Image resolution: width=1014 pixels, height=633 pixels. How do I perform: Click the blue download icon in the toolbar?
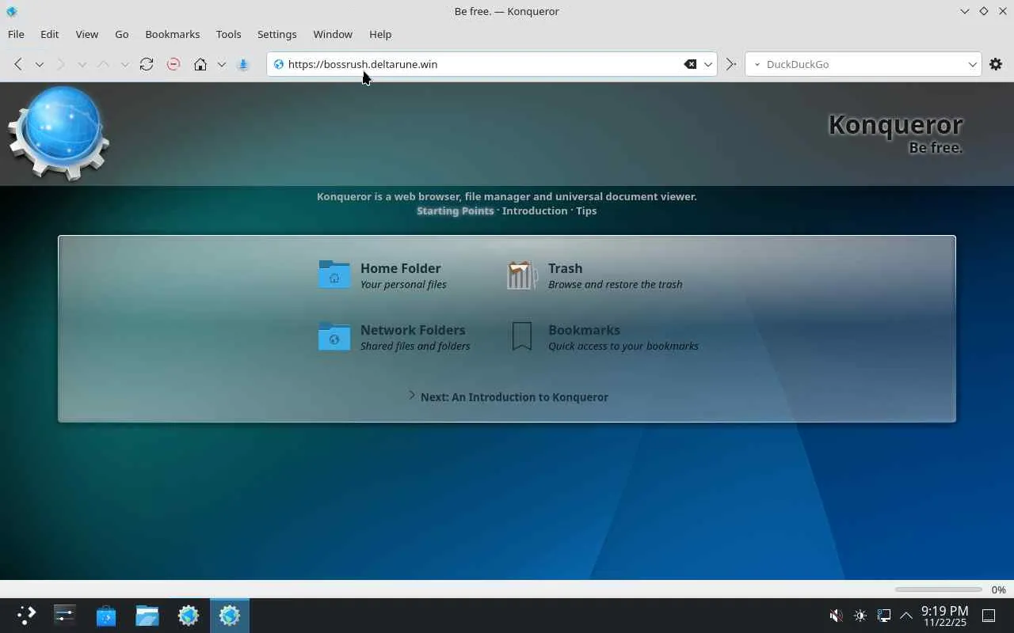pos(243,64)
